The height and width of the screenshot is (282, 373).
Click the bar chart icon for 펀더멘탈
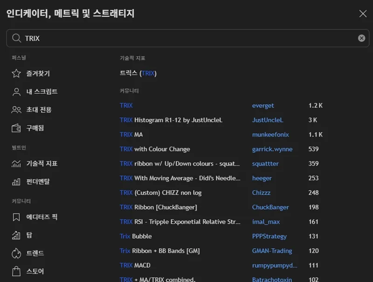[16, 182]
